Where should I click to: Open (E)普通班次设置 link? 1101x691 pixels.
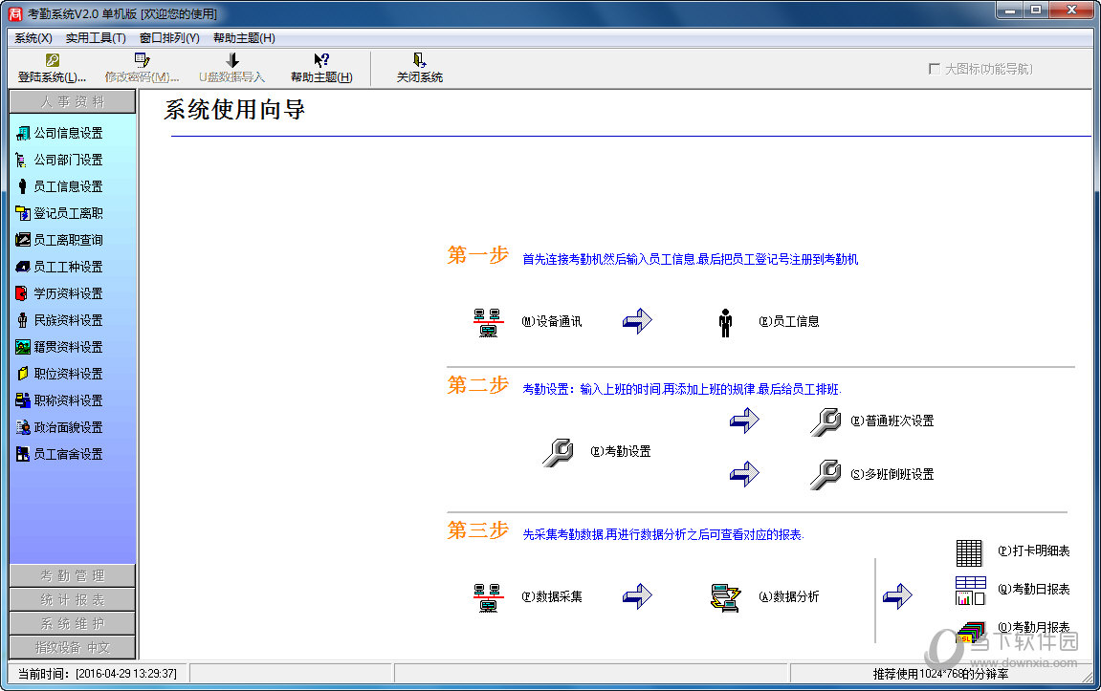click(x=892, y=421)
